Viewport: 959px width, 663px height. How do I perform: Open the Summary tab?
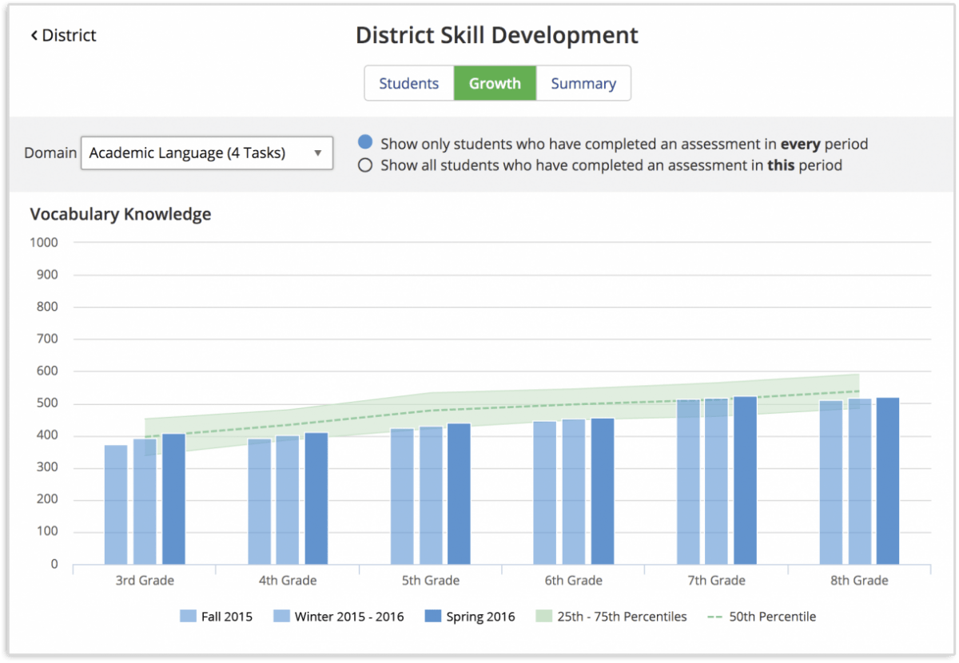(x=583, y=83)
